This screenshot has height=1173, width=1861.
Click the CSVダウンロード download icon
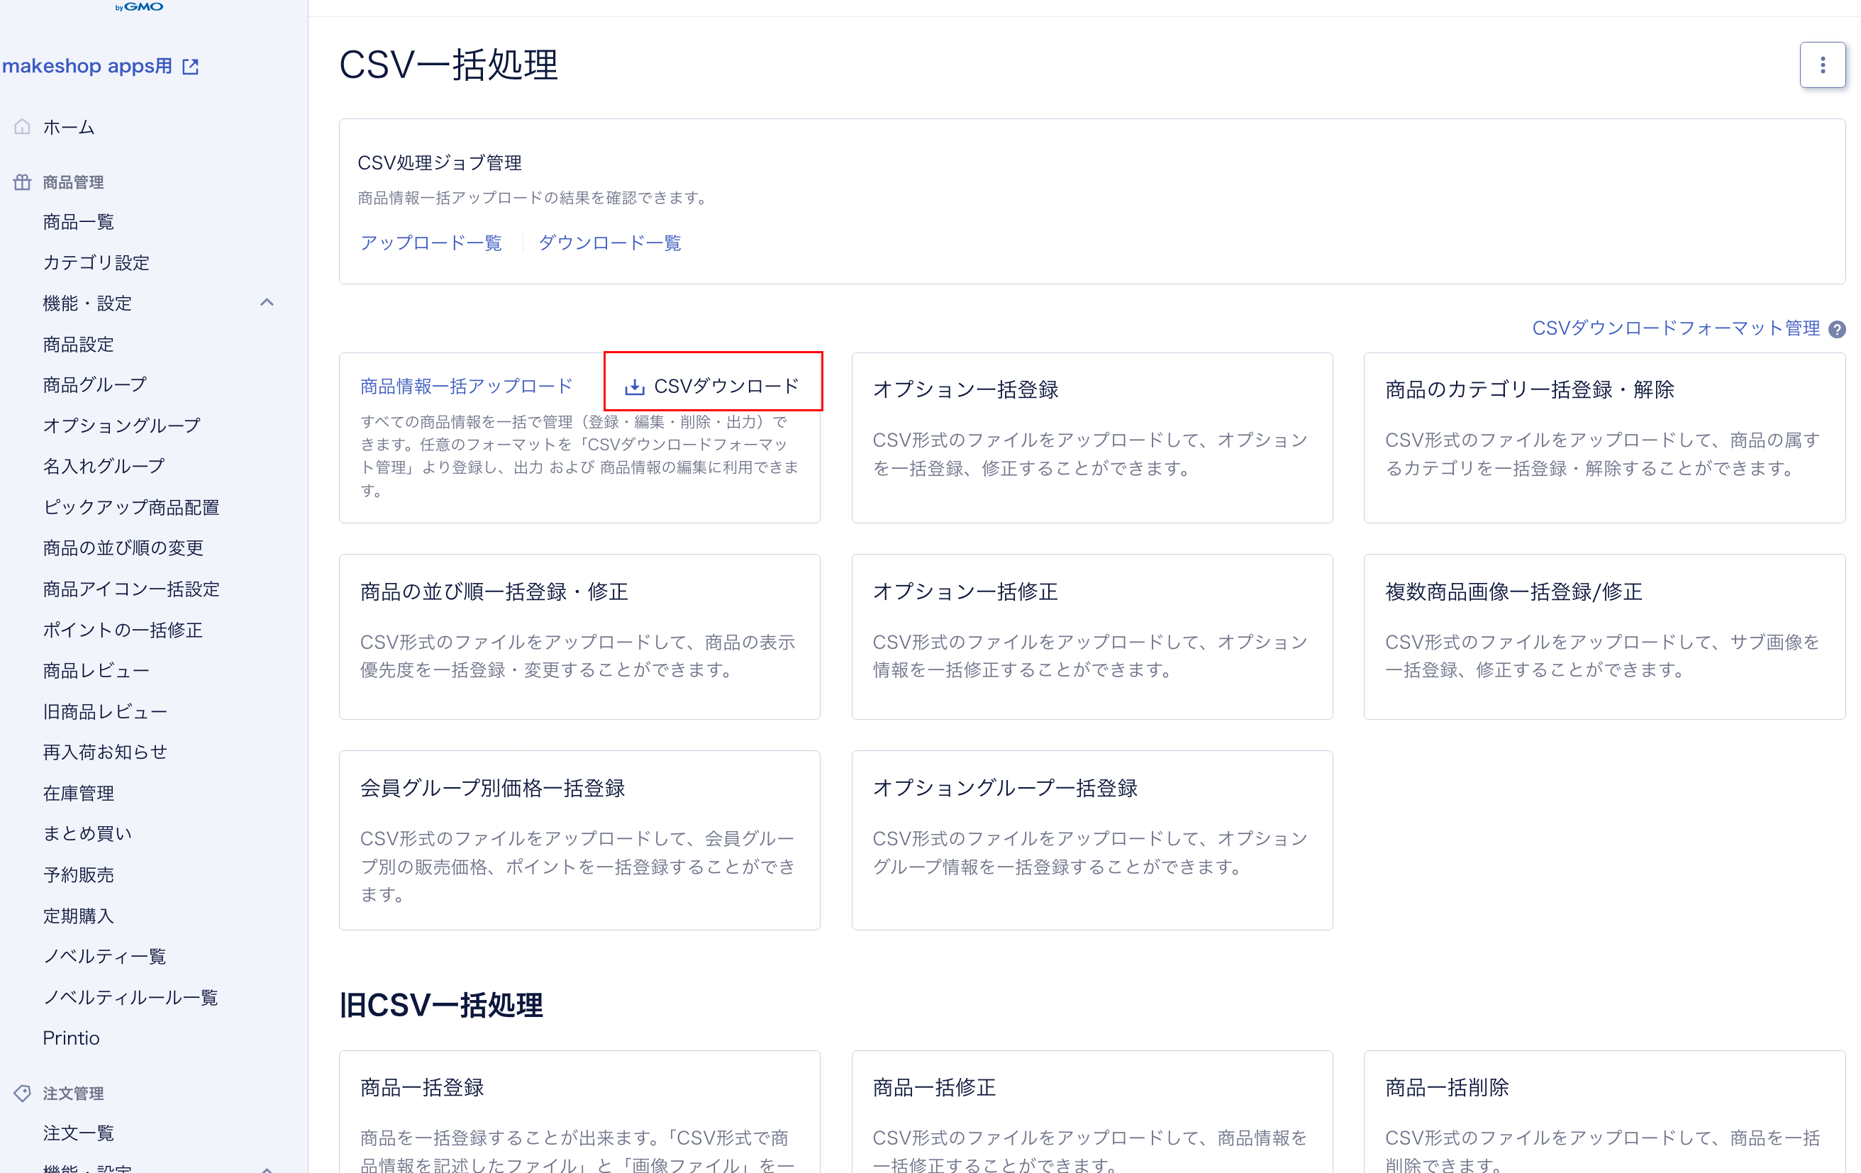pos(634,387)
